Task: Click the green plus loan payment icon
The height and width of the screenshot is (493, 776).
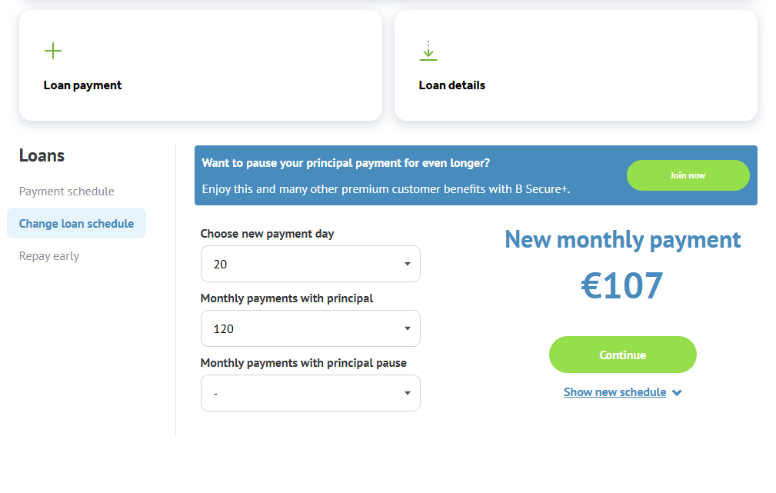Action: coord(53,52)
